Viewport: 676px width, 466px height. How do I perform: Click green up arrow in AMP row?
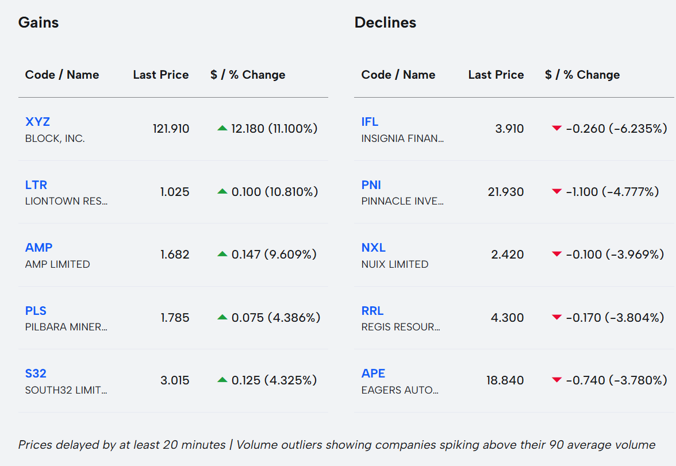pyautogui.click(x=222, y=255)
